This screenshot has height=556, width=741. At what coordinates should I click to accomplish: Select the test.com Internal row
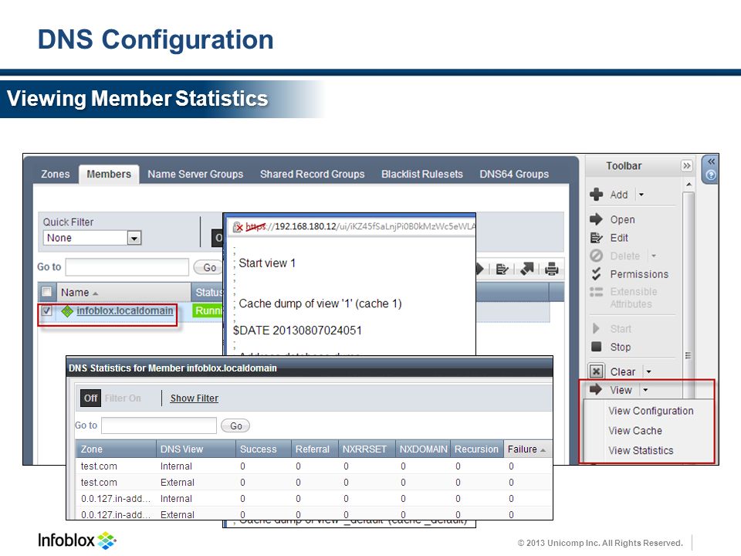[314, 466]
